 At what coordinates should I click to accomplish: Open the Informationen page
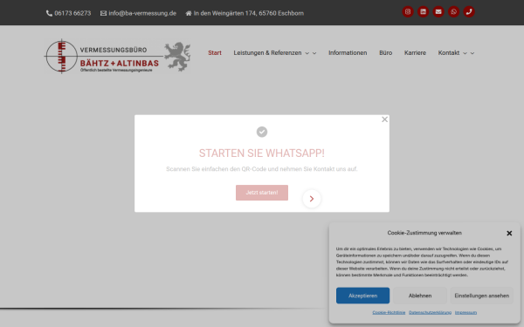(x=348, y=52)
